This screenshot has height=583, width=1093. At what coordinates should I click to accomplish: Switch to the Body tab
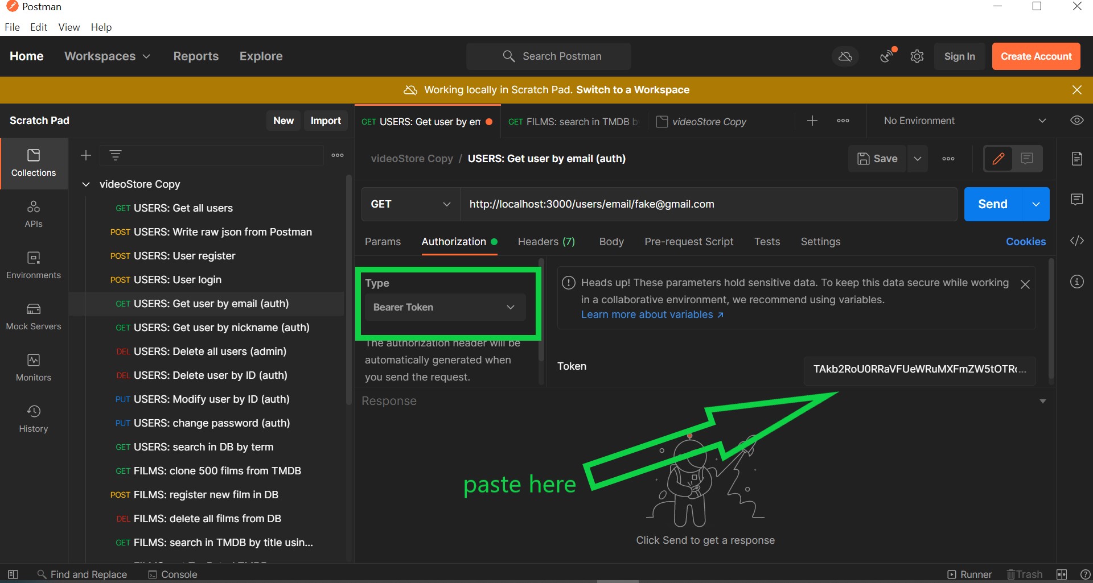tap(611, 242)
